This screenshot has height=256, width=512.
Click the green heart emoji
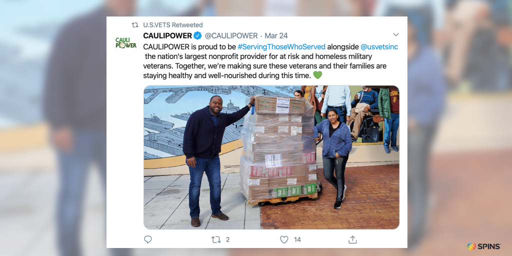click(x=317, y=75)
